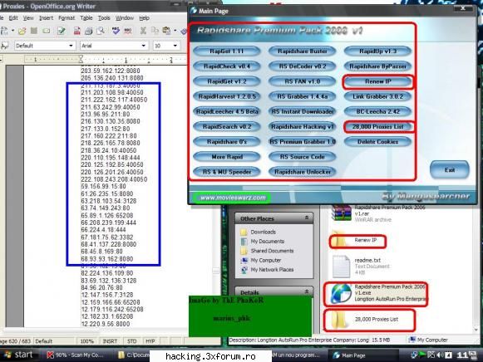The height and width of the screenshot is (362, 483).
Task: Open My Network Places link
Action: click(272, 270)
